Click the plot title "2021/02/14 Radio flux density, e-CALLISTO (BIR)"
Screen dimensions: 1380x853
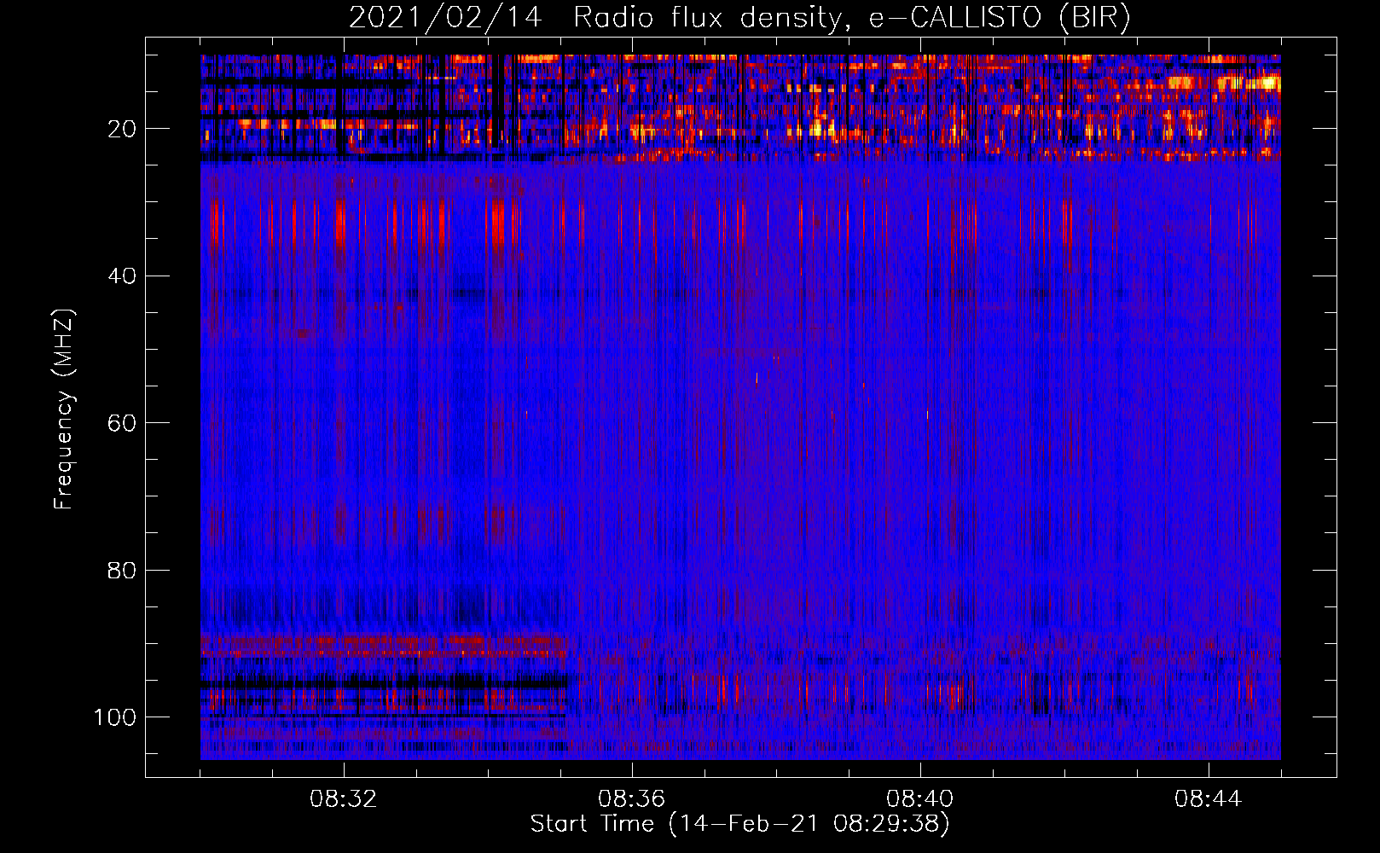pos(739,18)
